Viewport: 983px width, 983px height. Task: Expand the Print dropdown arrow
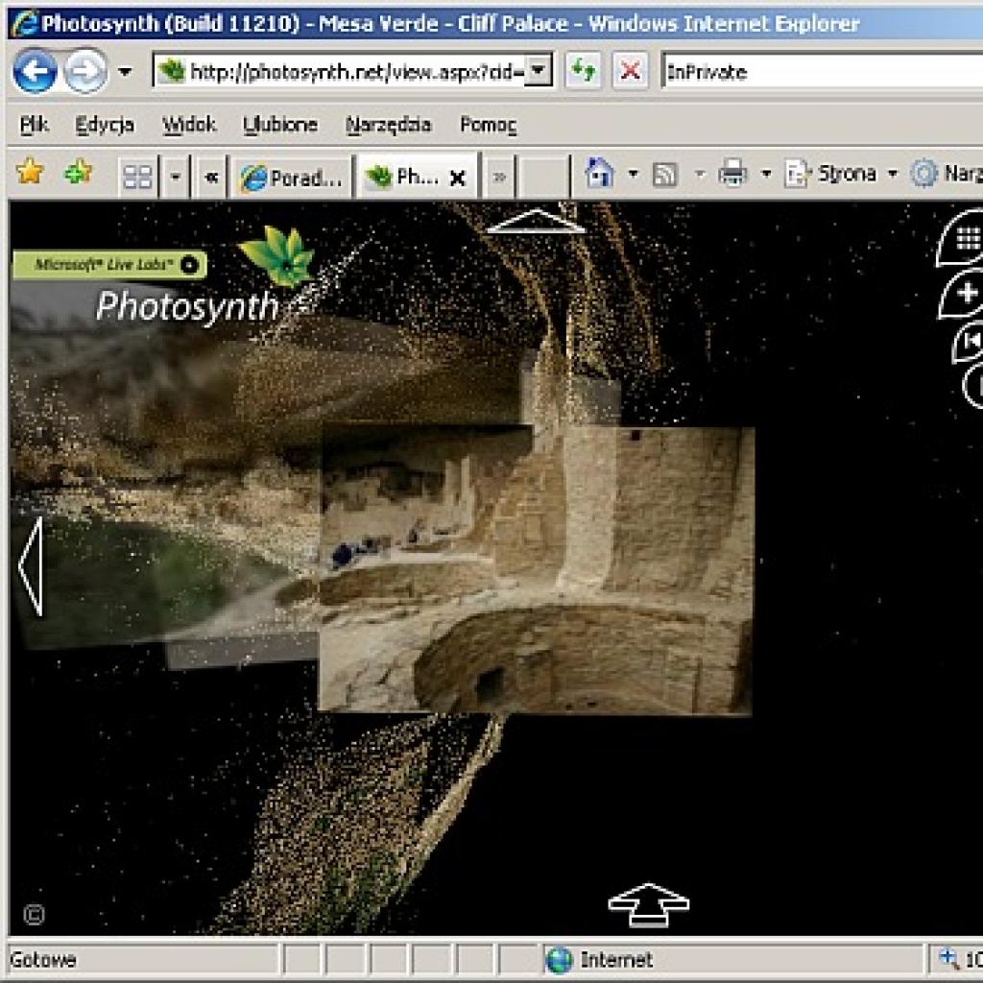(x=765, y=173)
